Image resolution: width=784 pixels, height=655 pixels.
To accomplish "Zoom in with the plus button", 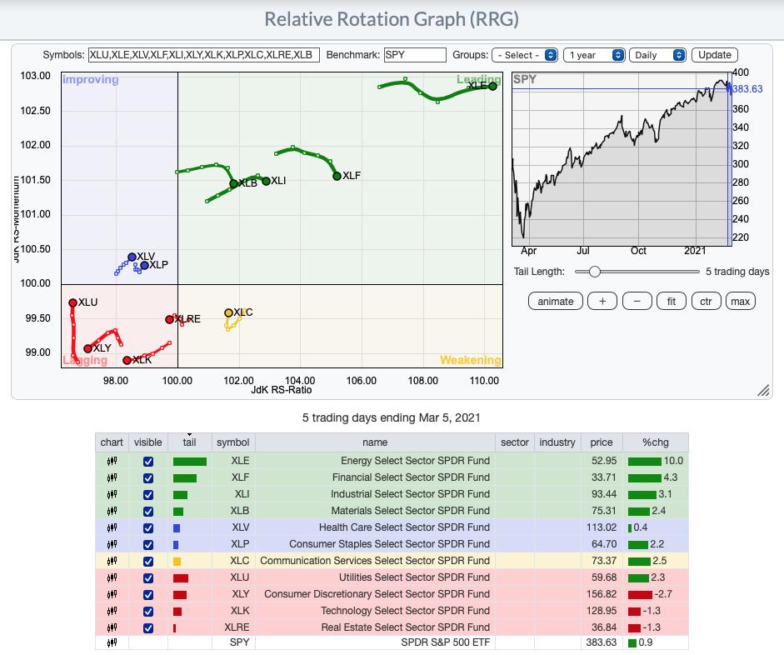I will coord(602,302).
